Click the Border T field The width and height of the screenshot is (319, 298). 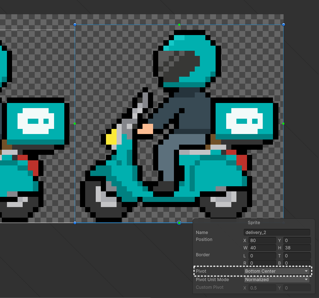point(297,256)
